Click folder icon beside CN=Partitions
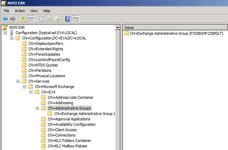Viewport: 228px width, 150px height. tap(24, 70)
